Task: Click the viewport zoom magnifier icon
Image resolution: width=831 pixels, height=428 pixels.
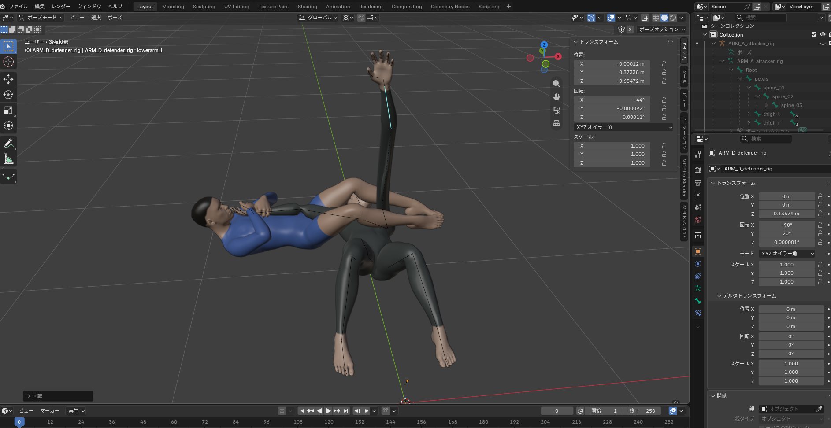Action: point(556,84)
